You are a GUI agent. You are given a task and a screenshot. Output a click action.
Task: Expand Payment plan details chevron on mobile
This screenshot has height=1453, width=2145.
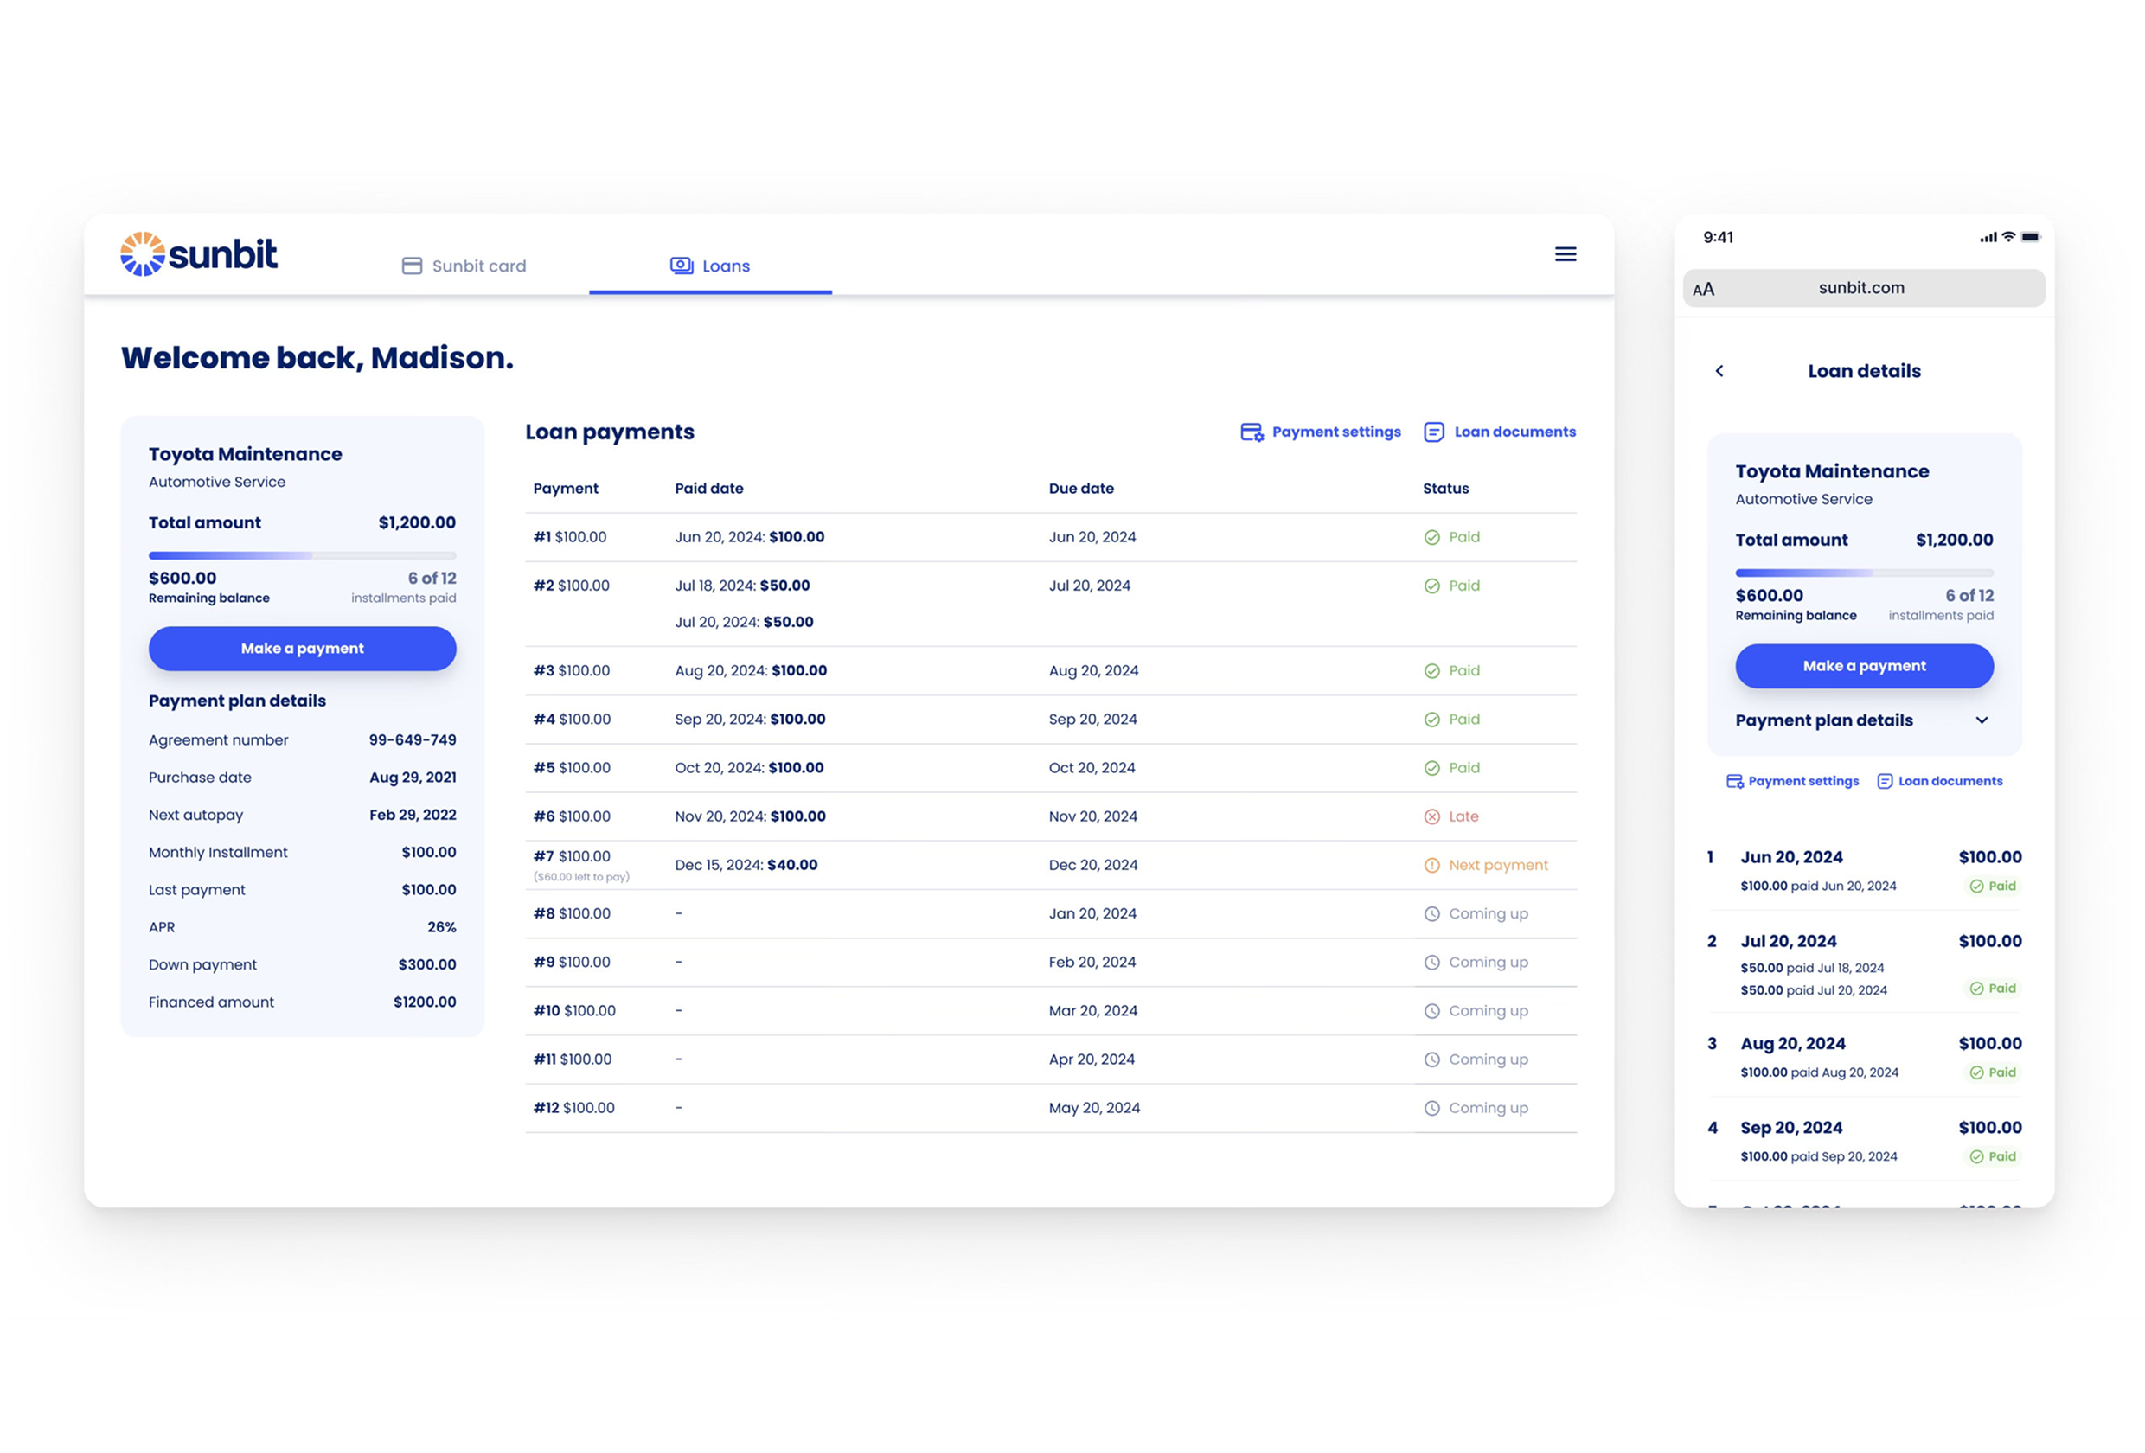(x=1982, y=720)
